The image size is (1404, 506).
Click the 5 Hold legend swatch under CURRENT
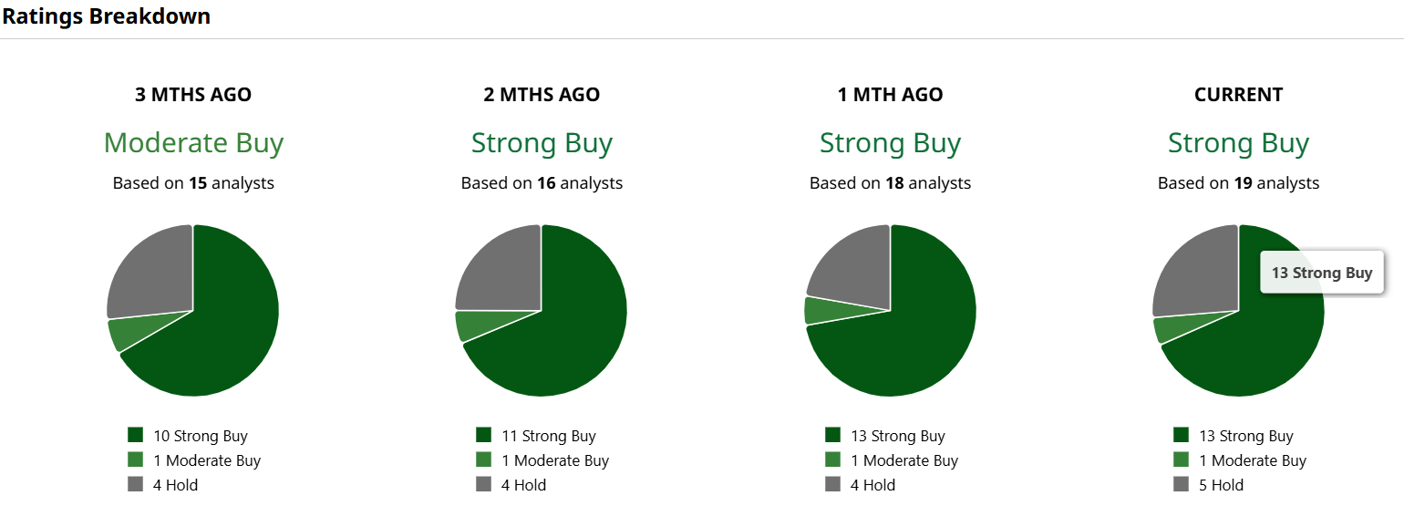tap(1182, 485)
